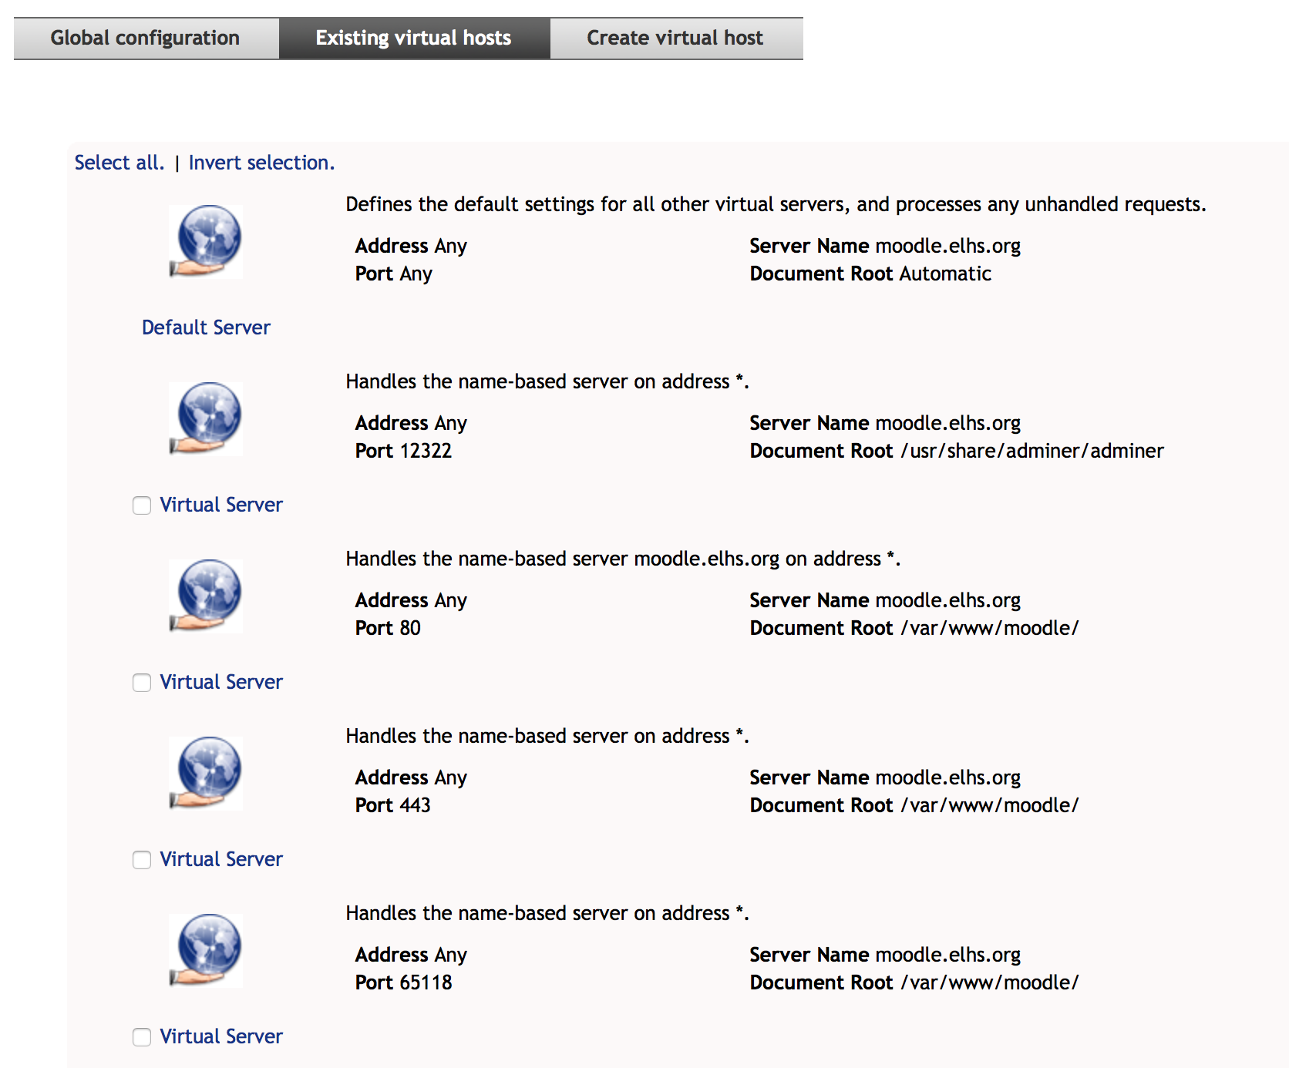Click the Select all link
The height and width of the screenshot is (1068, 1289).
coord(119,163)
